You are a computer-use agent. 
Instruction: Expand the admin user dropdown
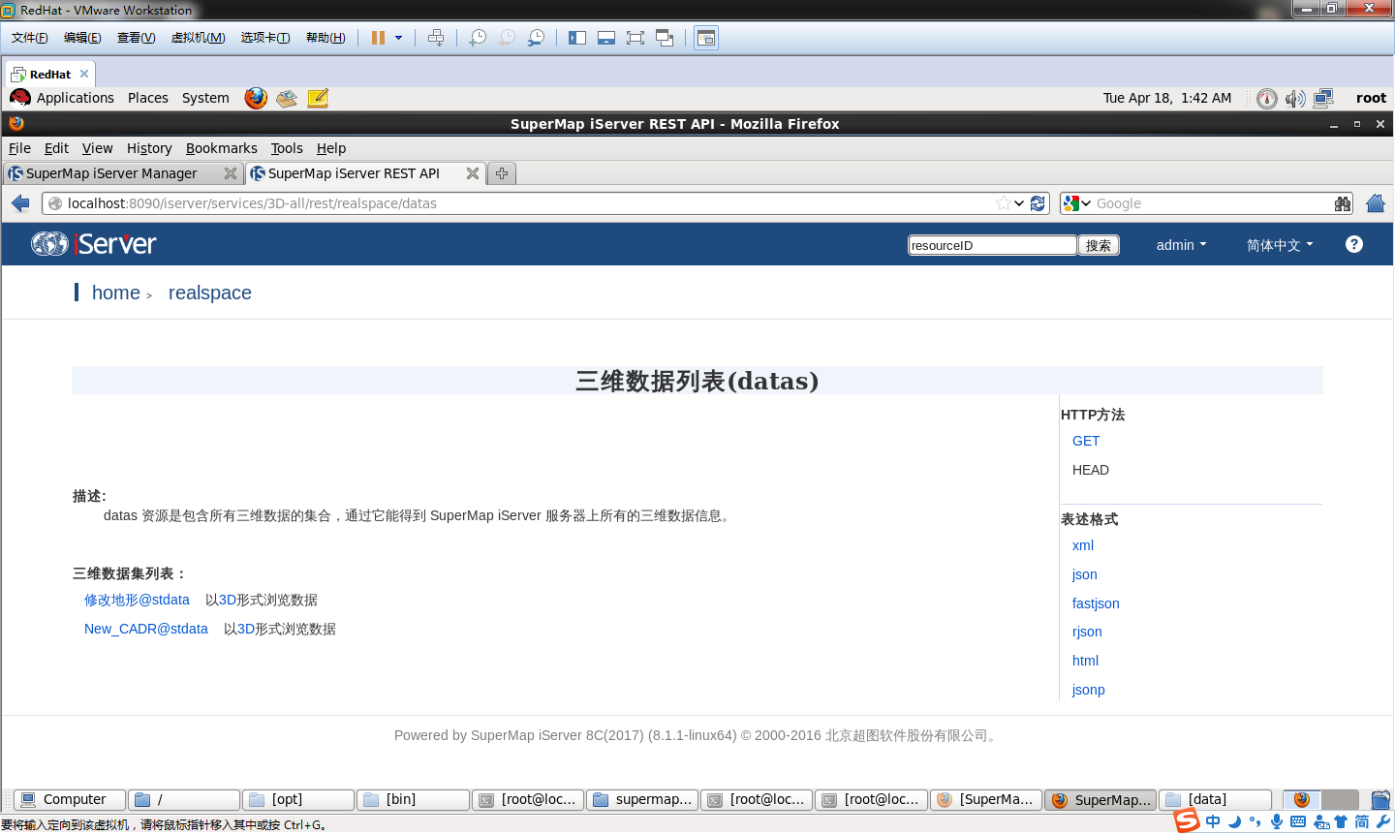1182,245
